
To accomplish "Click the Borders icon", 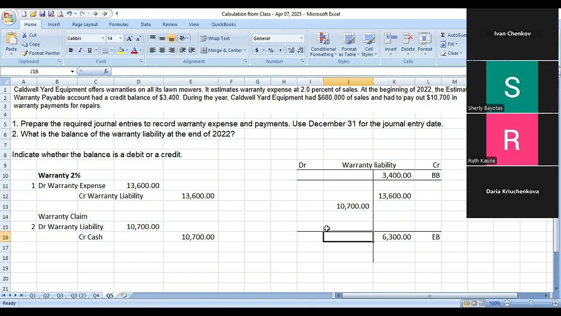I will 105,50.
